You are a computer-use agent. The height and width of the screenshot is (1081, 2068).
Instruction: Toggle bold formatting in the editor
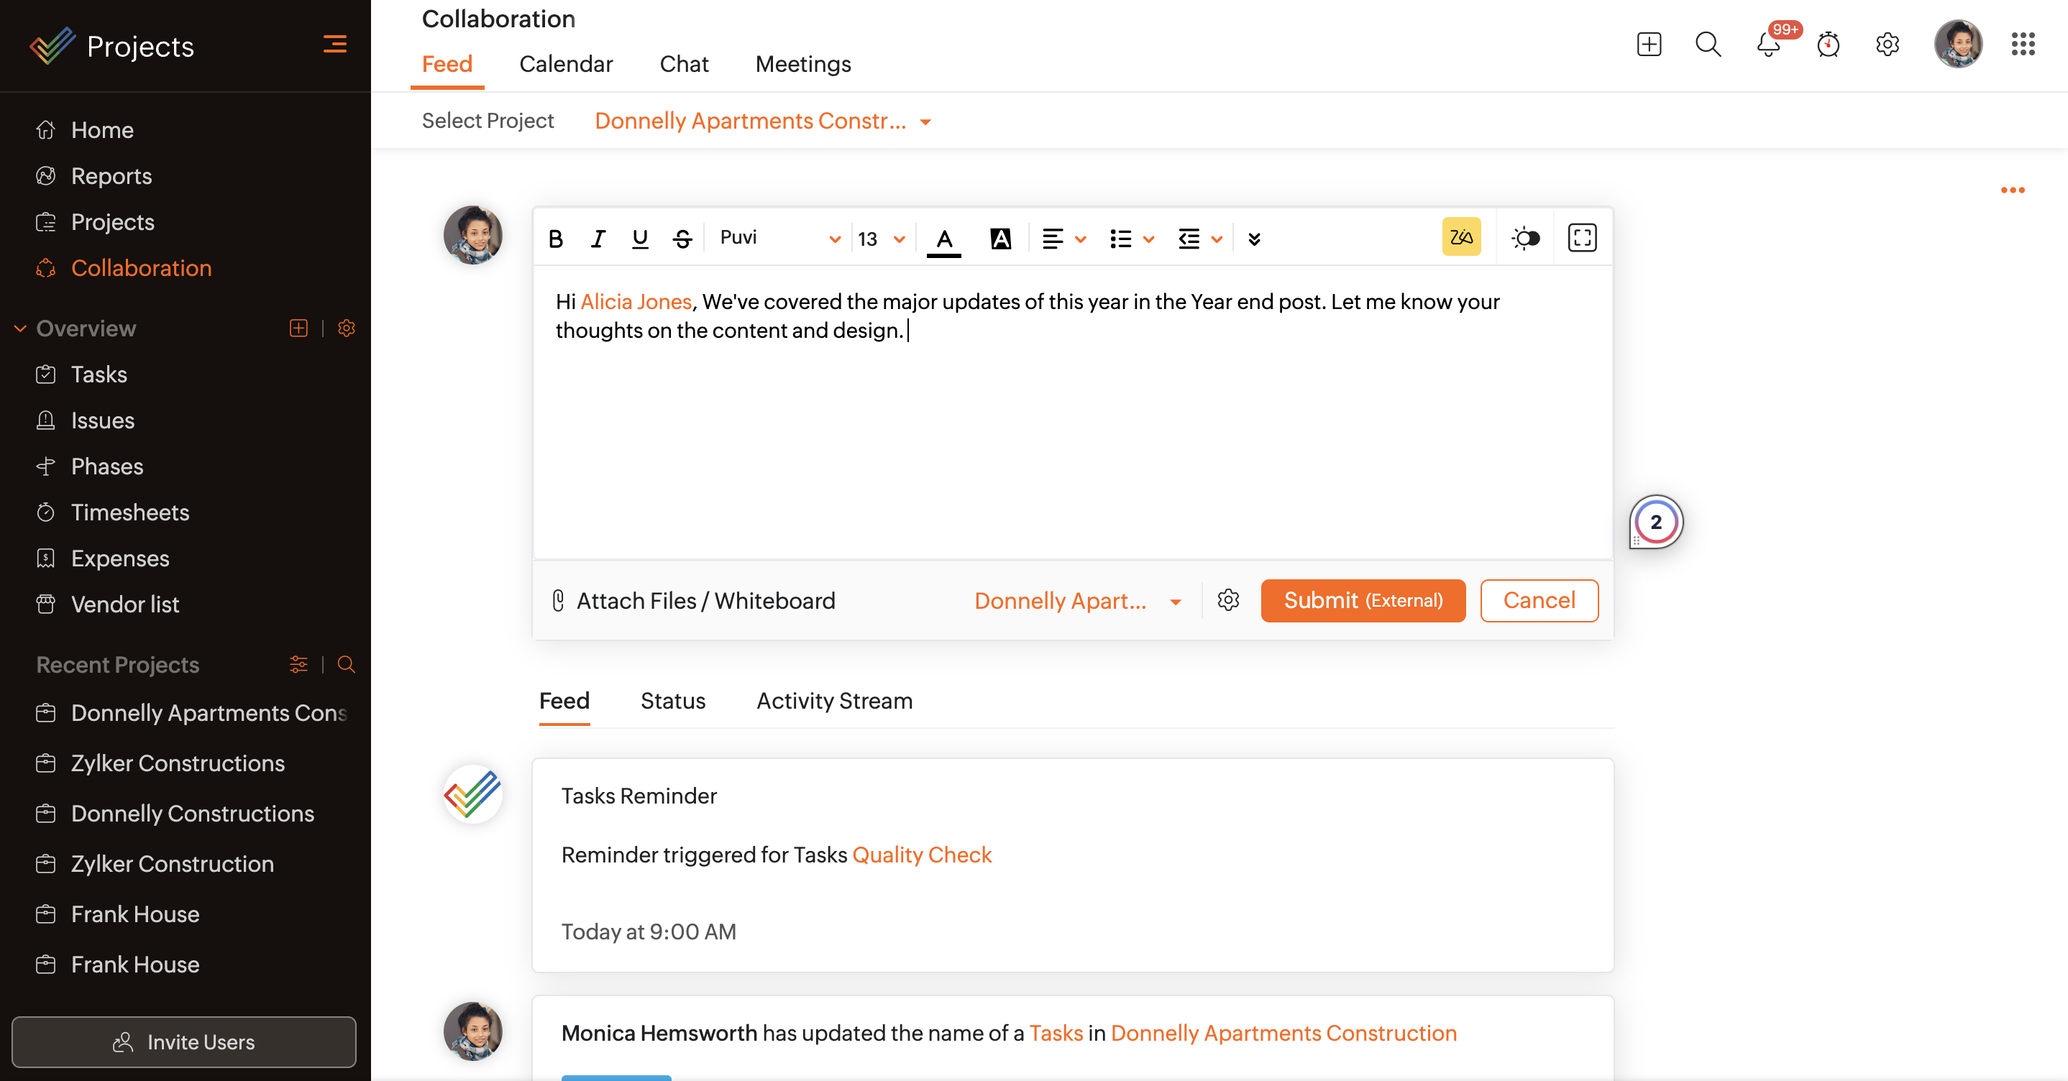tap(556, 239)
